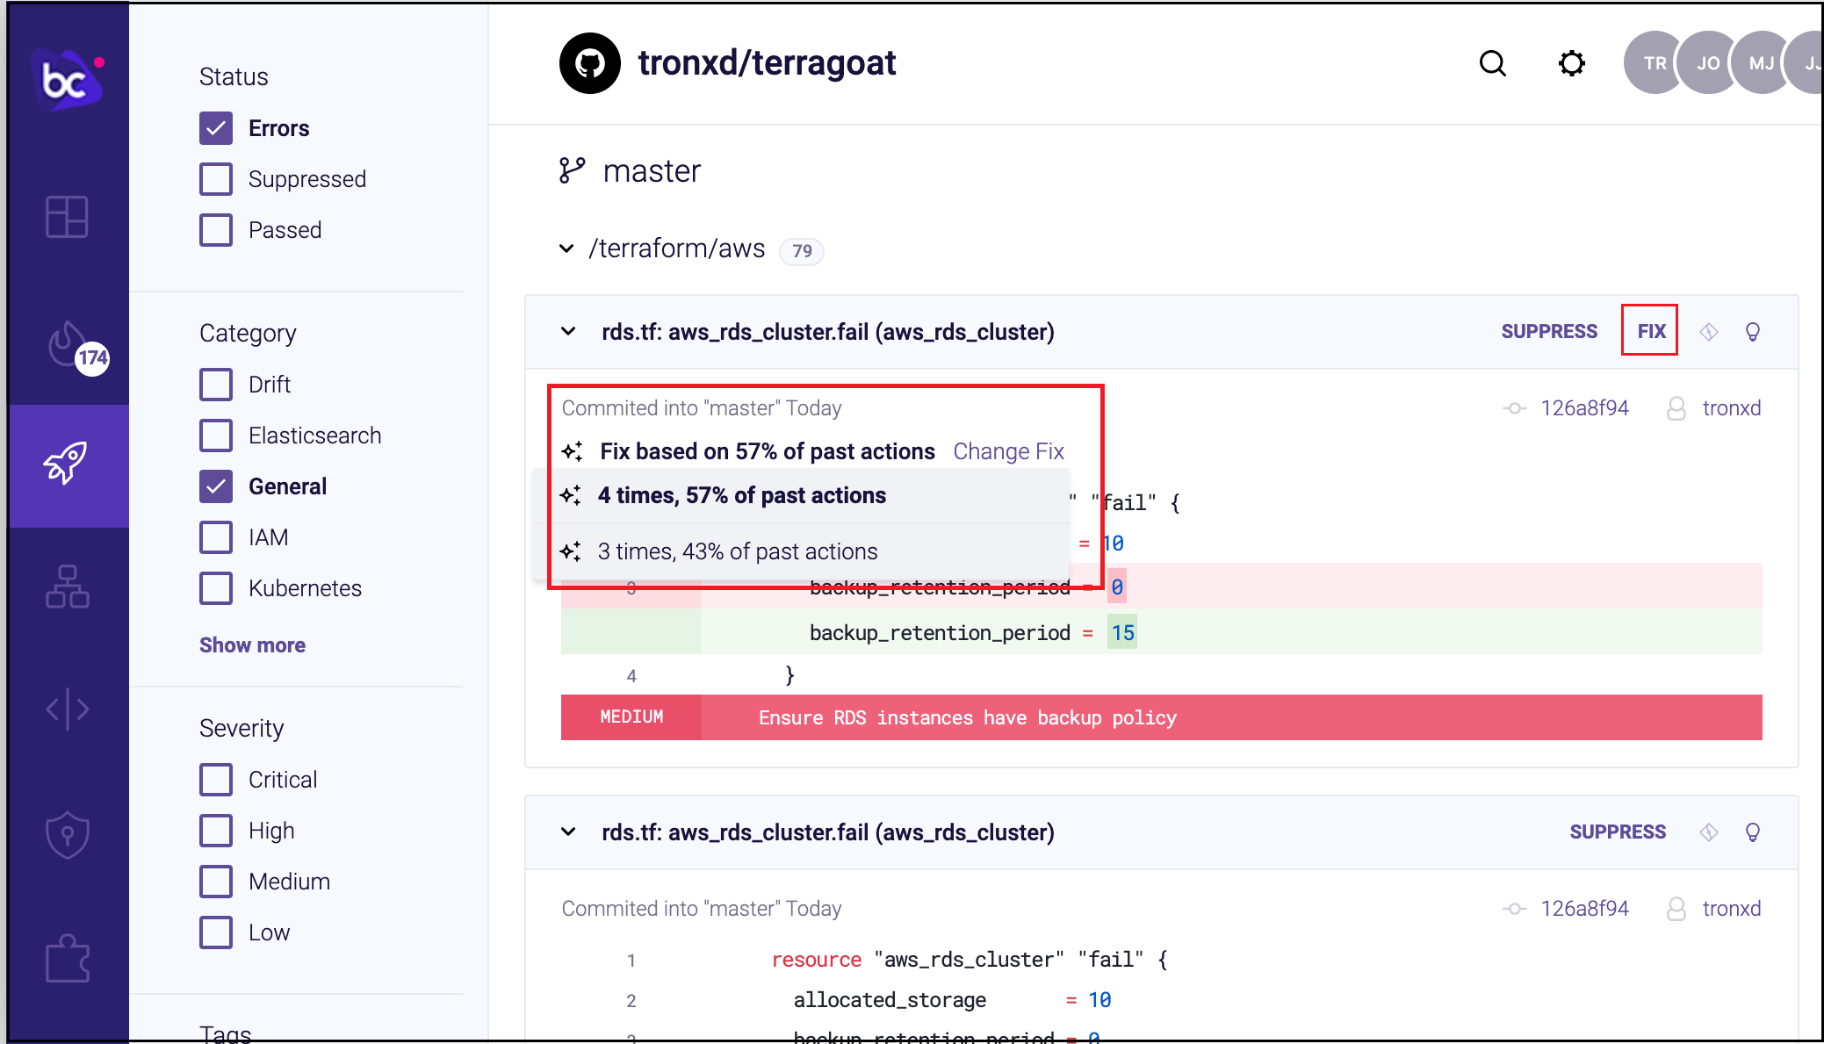Click the FIX button
This screenshot has width=1824, height=1044.
[x=1650, y=331]
